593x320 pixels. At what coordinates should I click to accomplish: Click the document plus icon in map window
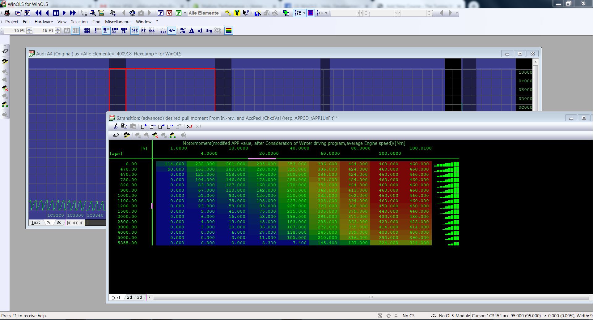[144, 126]
